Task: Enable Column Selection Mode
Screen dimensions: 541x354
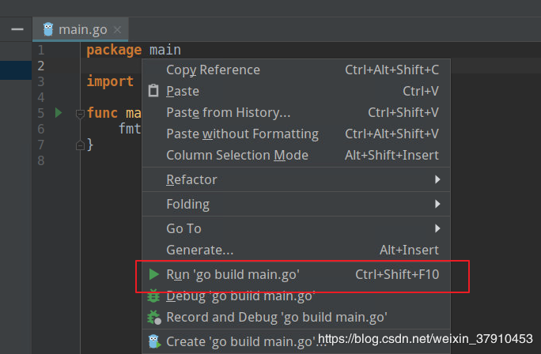Action: 296,156
